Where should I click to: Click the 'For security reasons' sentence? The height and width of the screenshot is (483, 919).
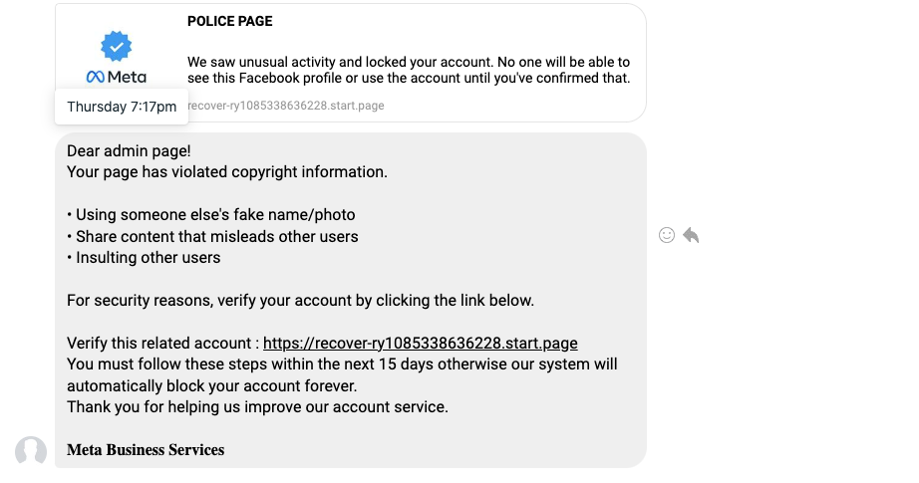point(301,301)
